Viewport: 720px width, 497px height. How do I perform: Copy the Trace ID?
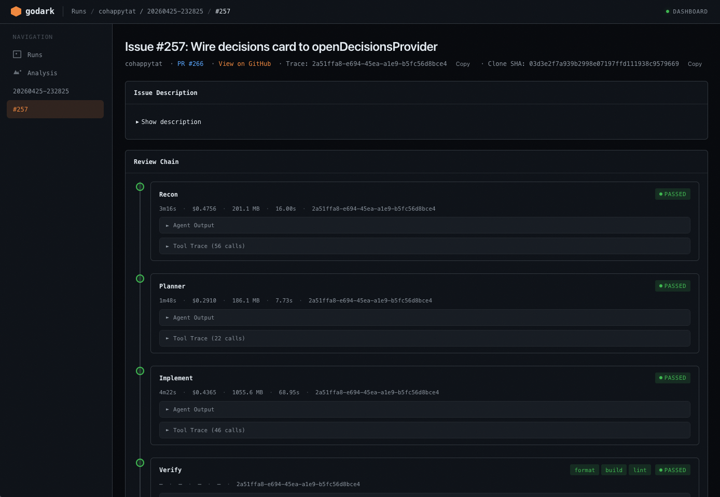tap(463, 64)
